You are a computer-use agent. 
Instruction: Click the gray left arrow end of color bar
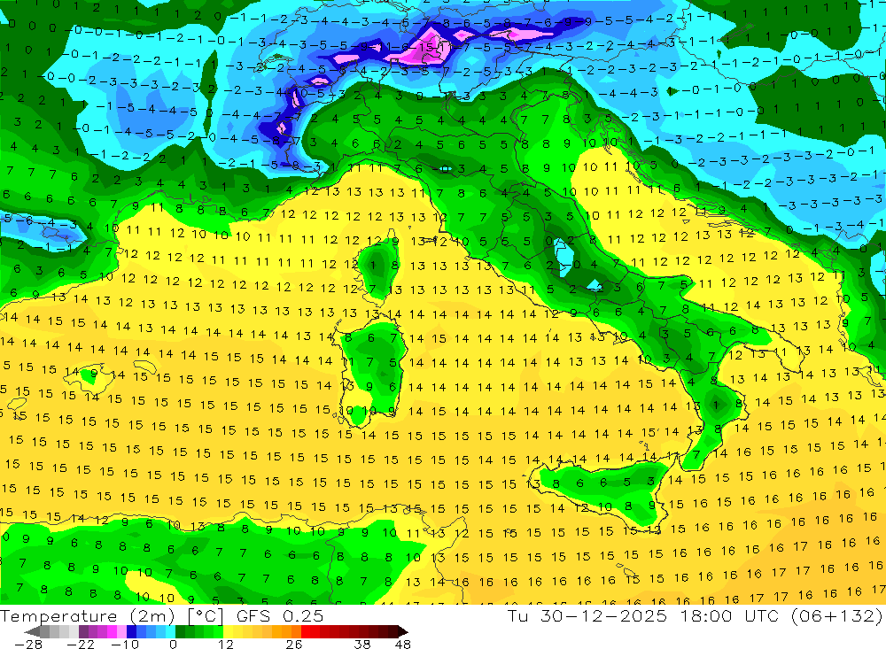(32, 631)
